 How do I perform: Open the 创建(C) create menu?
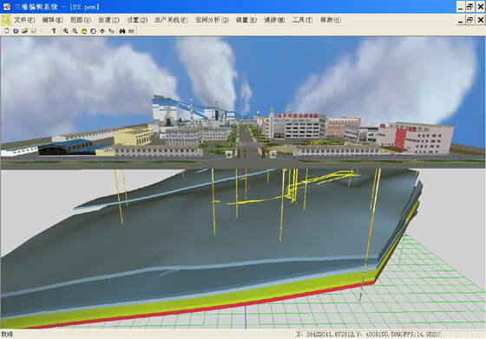point(108,20)
